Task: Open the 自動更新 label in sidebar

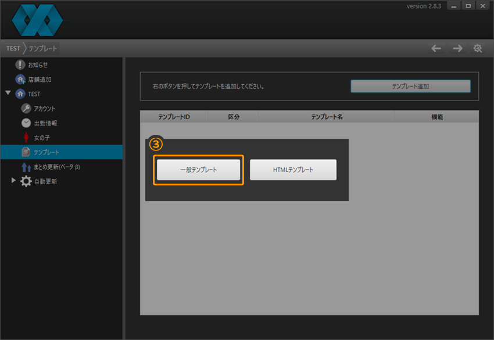Action: [x=46, y=181]
